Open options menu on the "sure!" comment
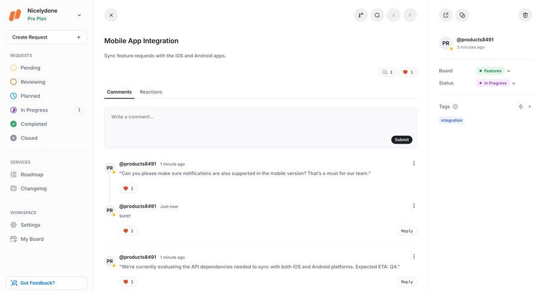 coord(414,206)
